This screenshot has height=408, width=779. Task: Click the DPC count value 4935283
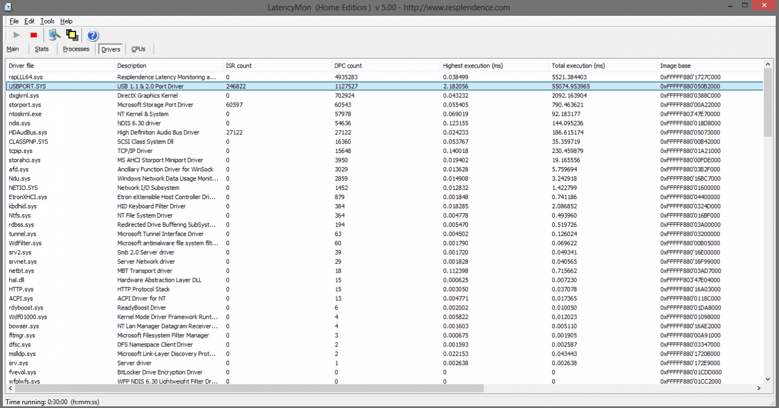click(346, 77)
